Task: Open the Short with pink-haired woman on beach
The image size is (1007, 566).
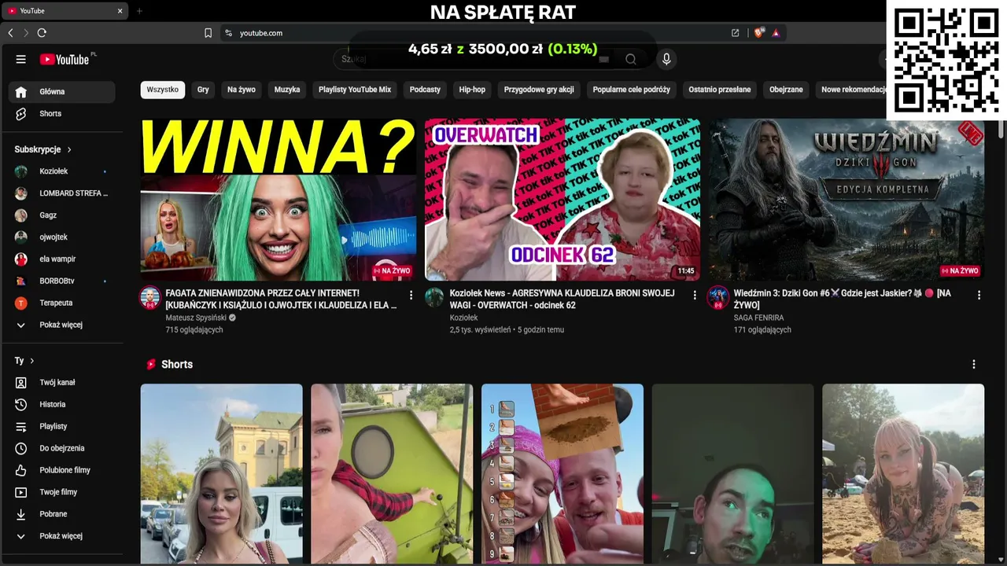Action: tap(903, 474)
